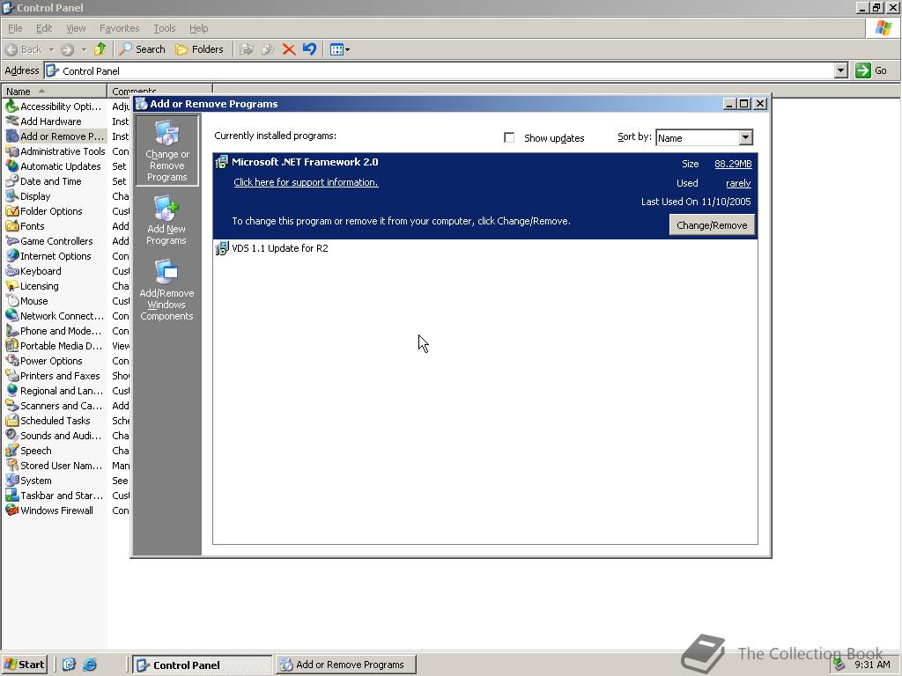Screen dimensions: 902x676
Task: Toggle the Show updates checkbox
Action: [509, 137]
